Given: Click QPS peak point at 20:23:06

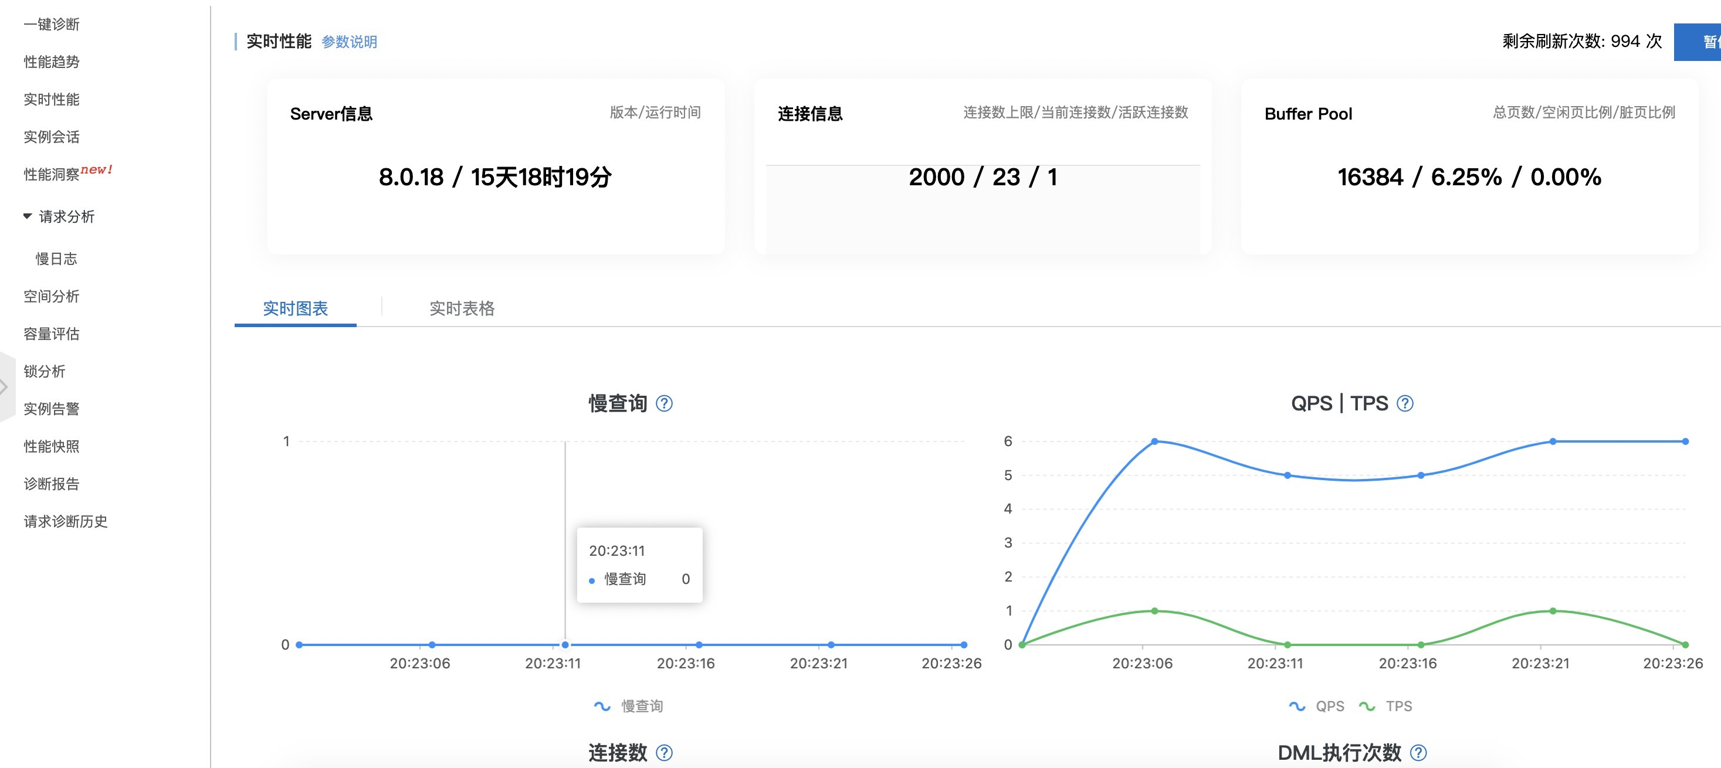Looking at the screenshot, I should pos(1154,441).
